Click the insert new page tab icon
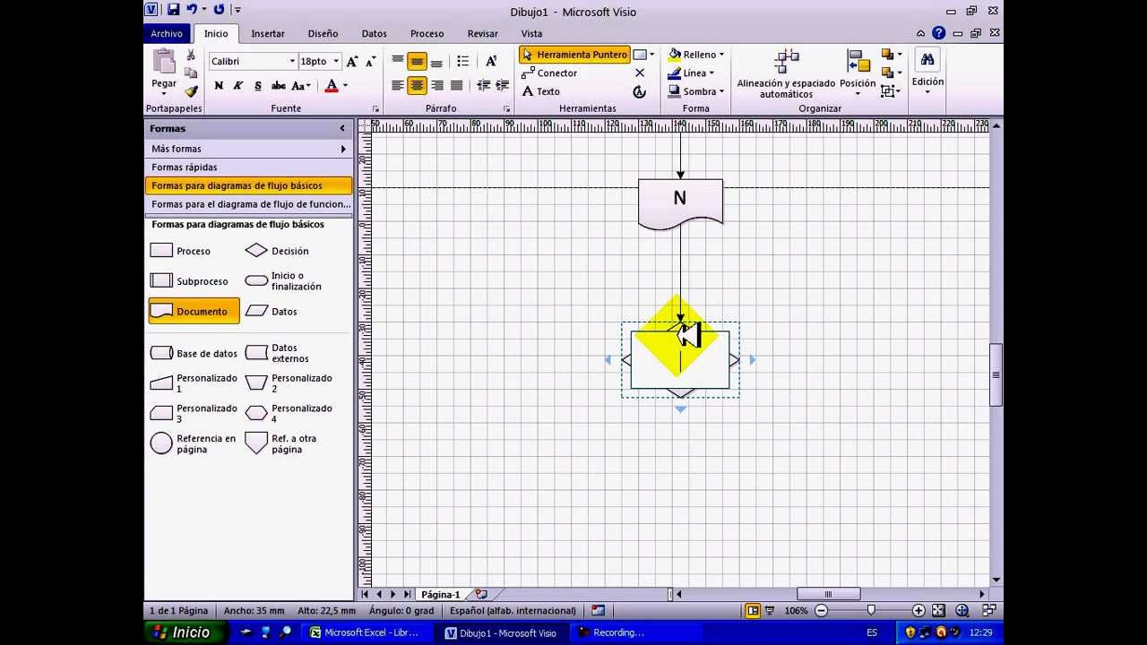This screenshot has height=645, width=1147. tap(481, 594)
